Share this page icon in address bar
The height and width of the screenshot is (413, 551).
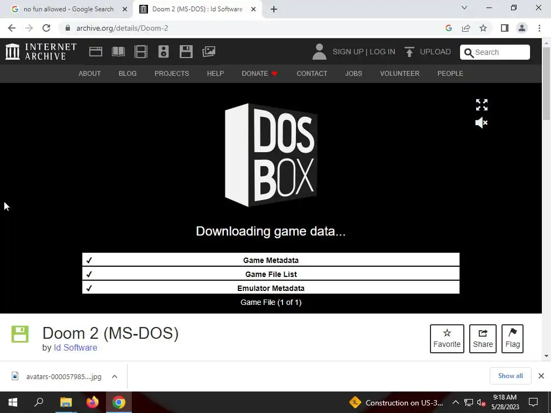tap(466, 28)
